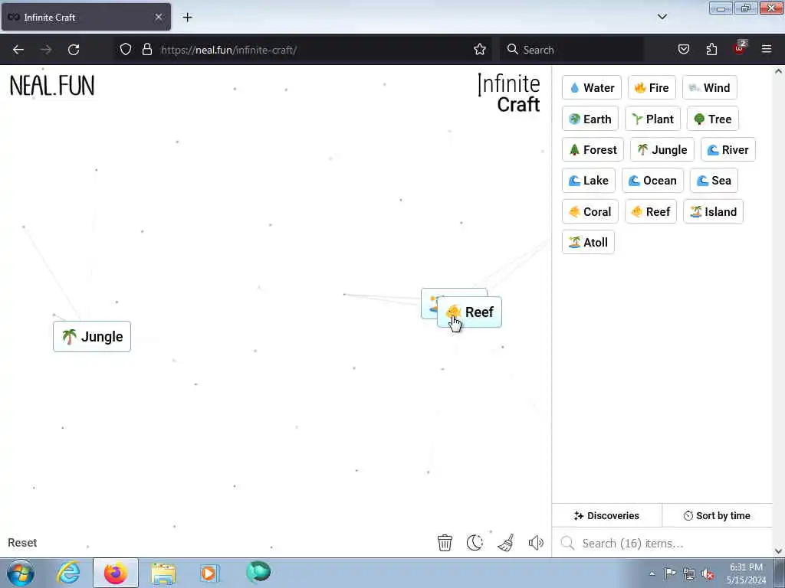Click the sidebar scrollbar up arrow

tap(779, 71)
